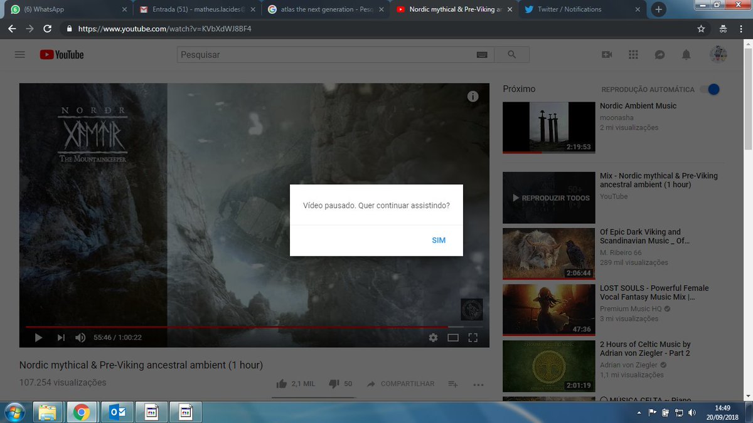753x423 pixels.
Task: Enter full screen mode
Action: tap(473, 338)
